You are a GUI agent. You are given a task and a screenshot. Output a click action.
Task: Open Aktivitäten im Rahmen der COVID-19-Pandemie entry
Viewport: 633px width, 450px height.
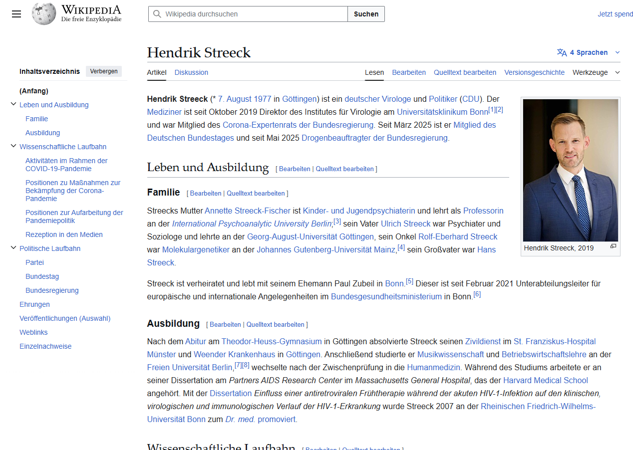66,165
